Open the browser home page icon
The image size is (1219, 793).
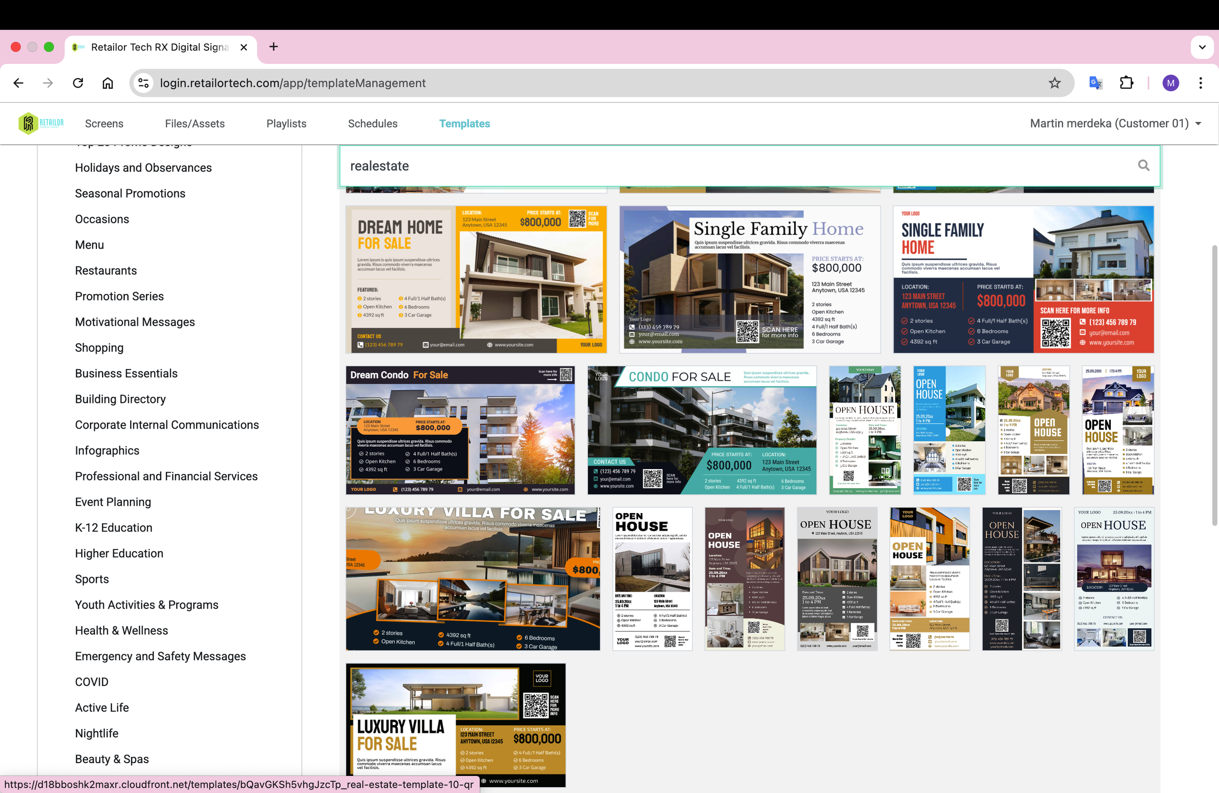pos(108,82)
